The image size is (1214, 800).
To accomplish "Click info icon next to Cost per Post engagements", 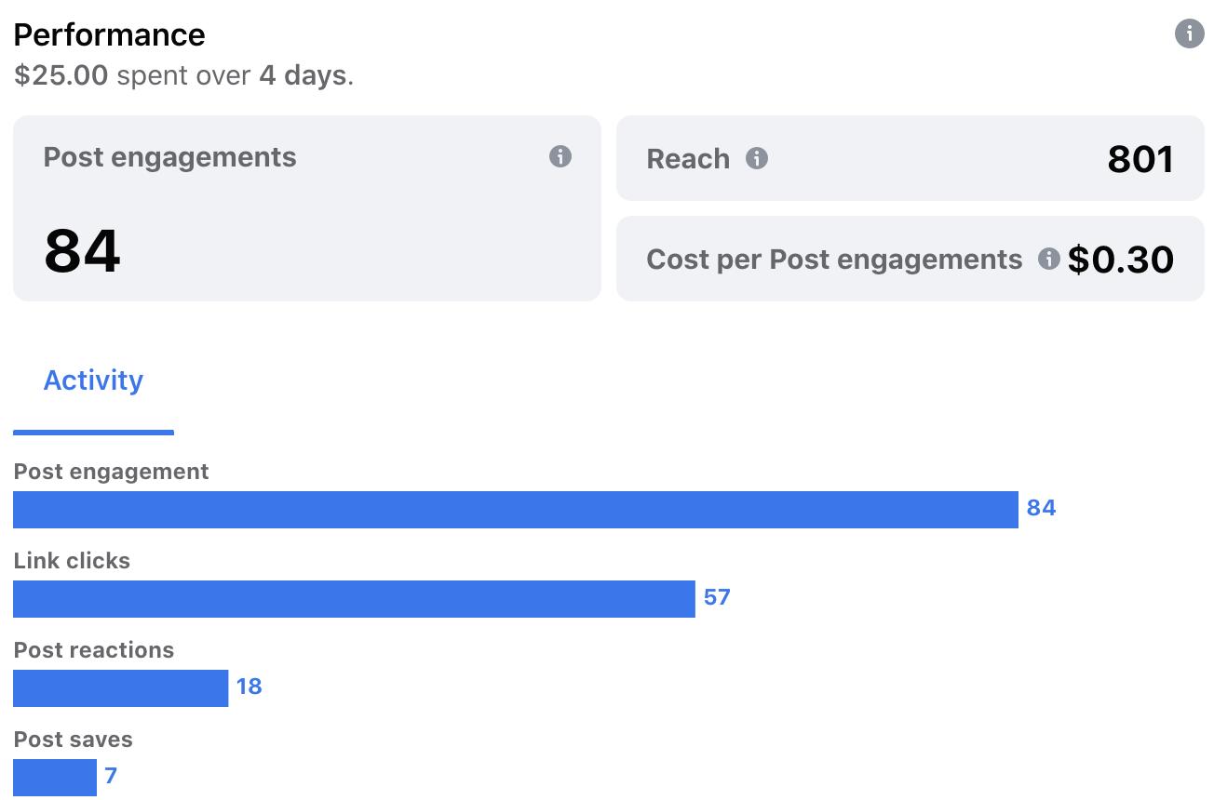I will pos(1049,259).
